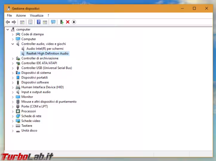Image resolution: width=216 pixels, height=161 pixels.
Task: Click the blue Help question mark icon
Action: coord(39,22)
